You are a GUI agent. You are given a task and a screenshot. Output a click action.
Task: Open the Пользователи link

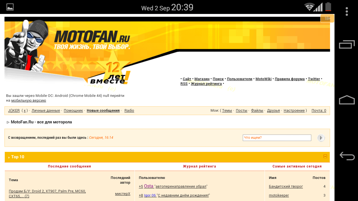click(x=240, y=79)
